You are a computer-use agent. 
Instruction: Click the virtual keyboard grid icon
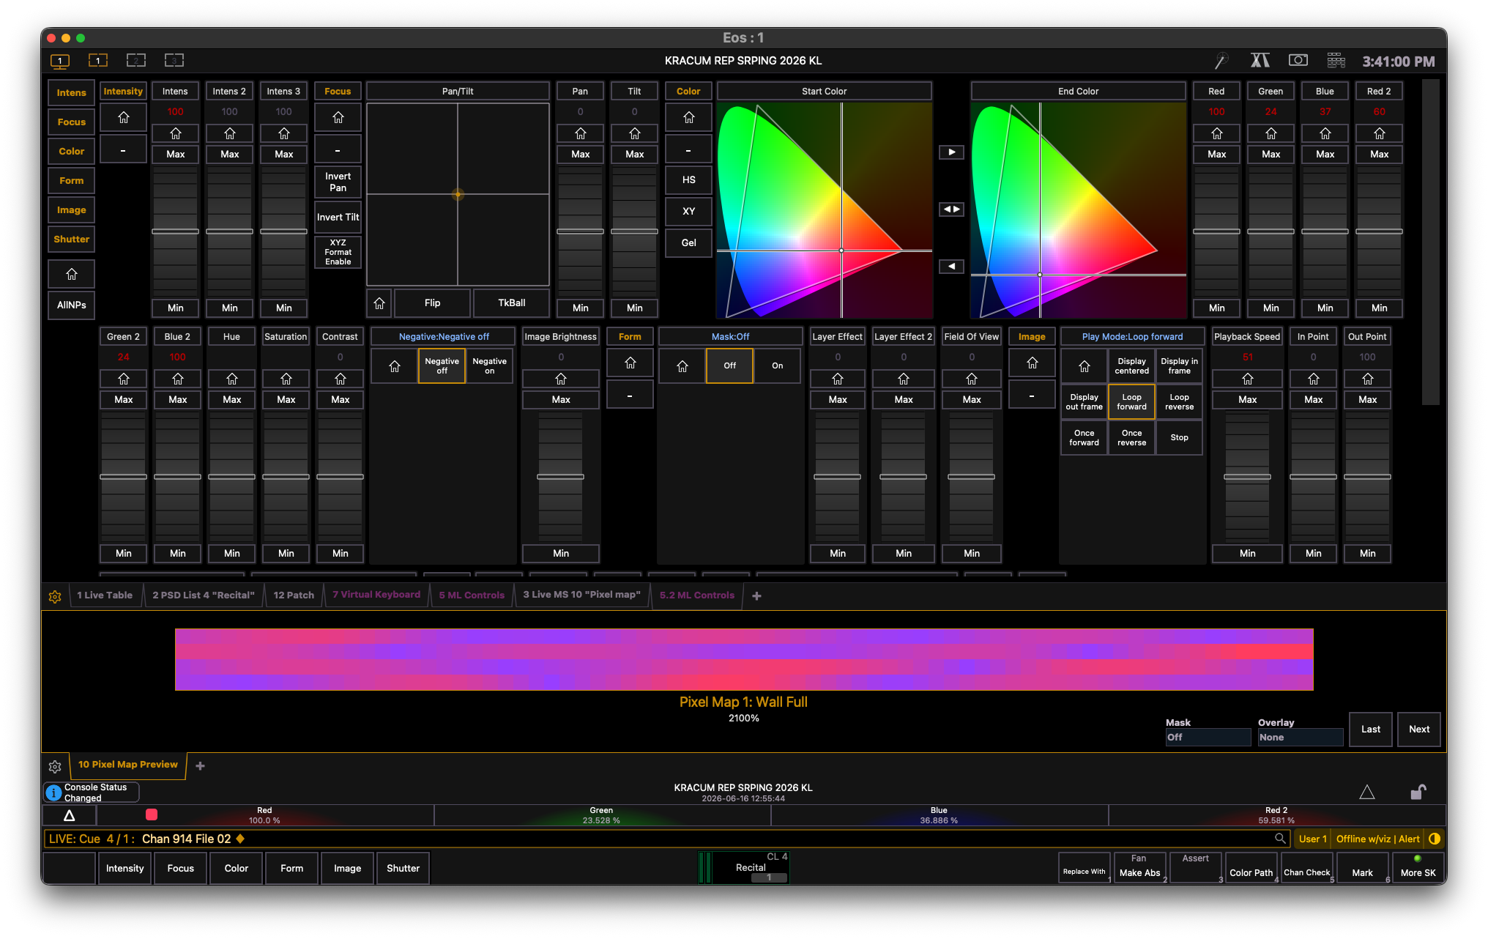pyautogui.click(x=1336, y=61)
